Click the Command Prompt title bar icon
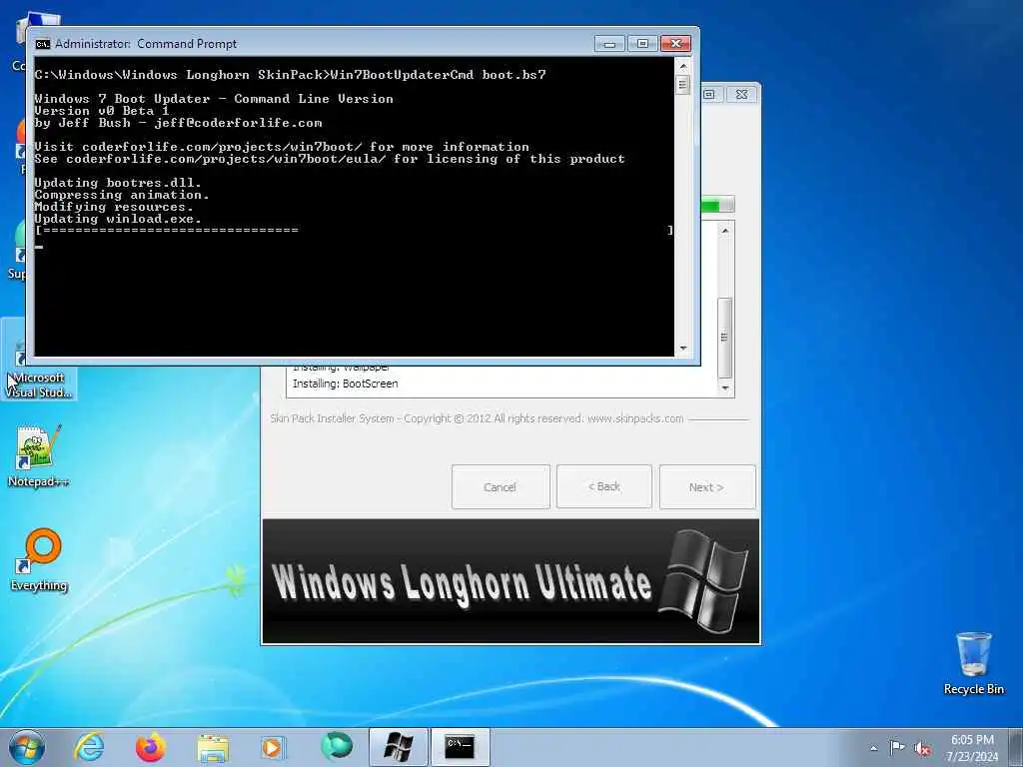The height and width of the screenshot is (767, 1023). [x=43, y=44]
